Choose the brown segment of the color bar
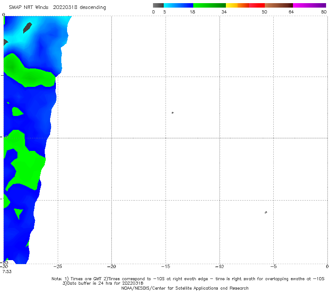 [x=279, y=5]
